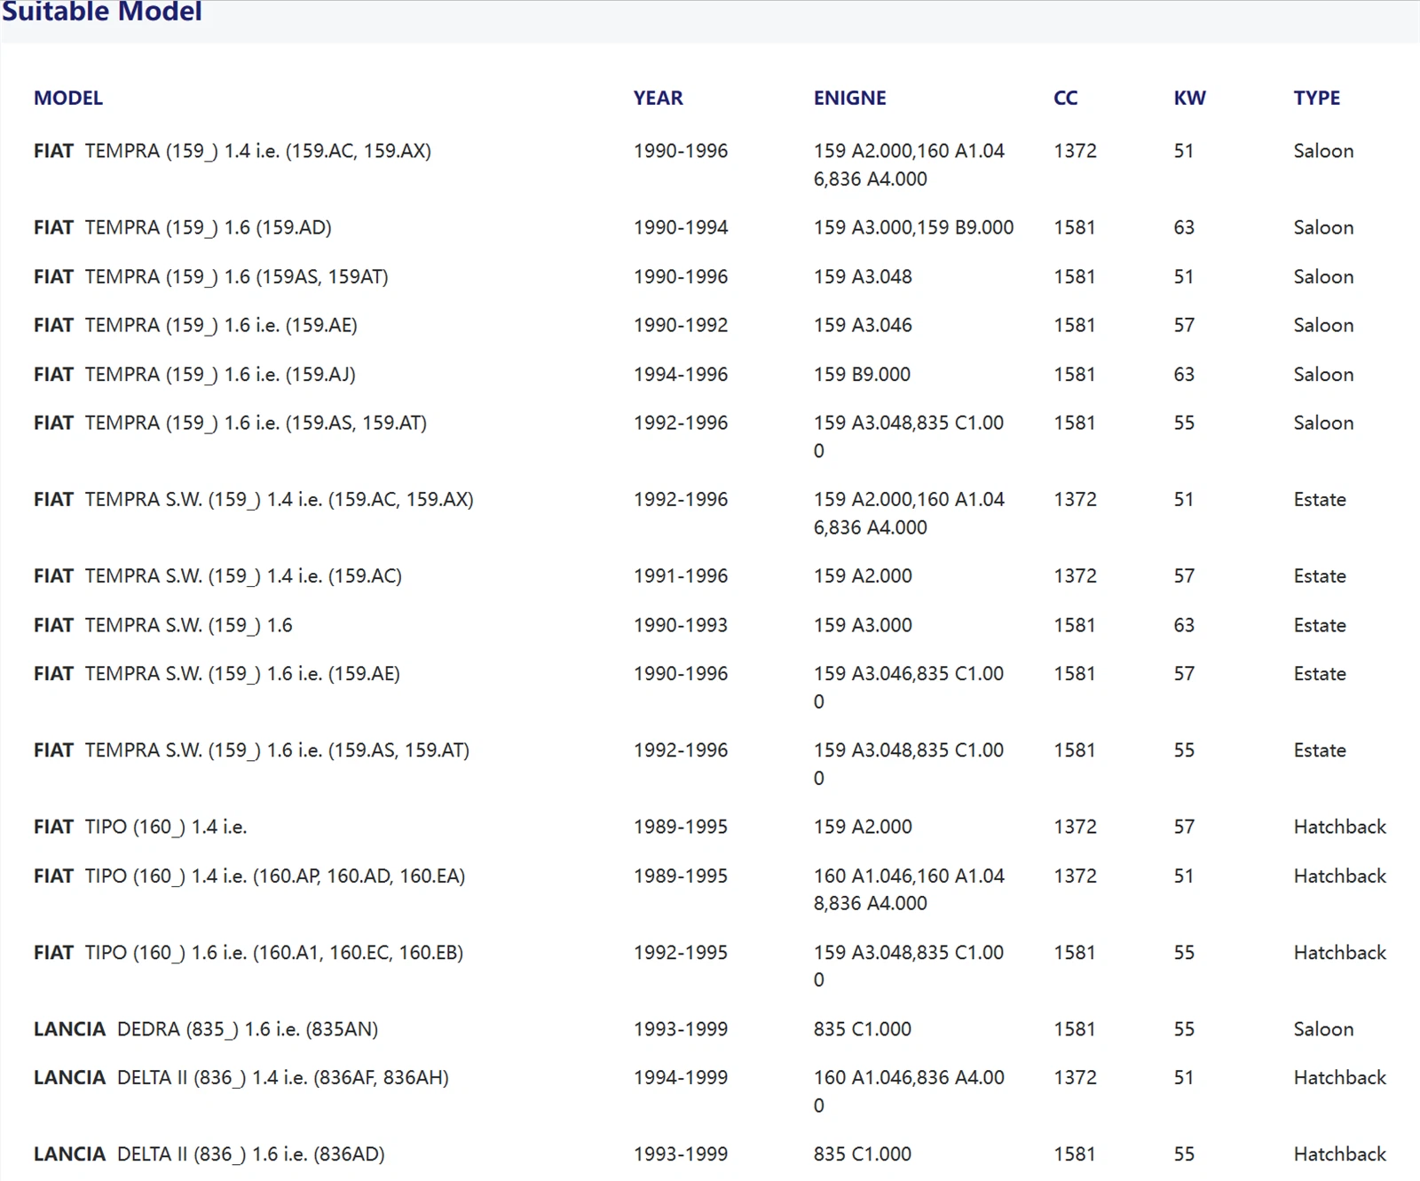1420x1181 pixels.
Task: Select the YEAR column header
Action: click(x=658, y=98)
